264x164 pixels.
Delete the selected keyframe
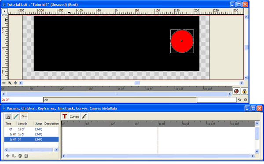click(20, 156)
